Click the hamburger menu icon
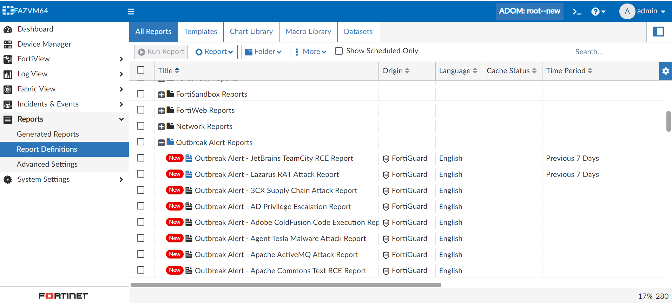The image size is (672, 303). coord(131,12)
